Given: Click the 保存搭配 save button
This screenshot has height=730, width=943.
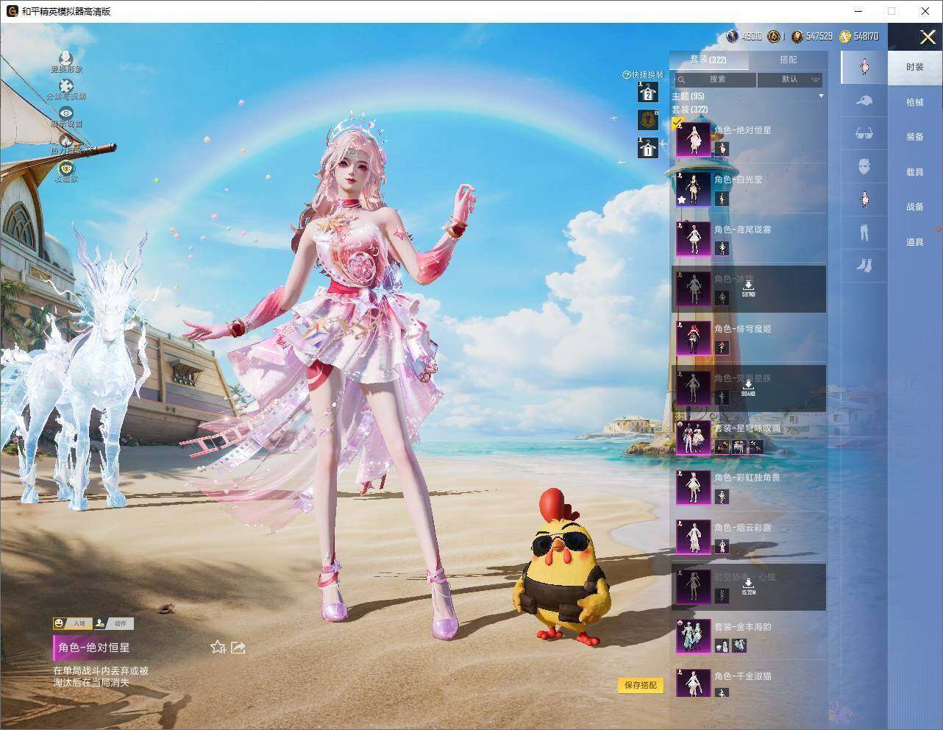Looking at the screenshot, I should click(640, 685).
